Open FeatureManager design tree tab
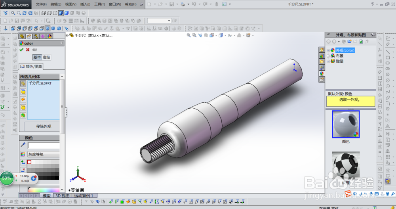 (x=22, y=36)
